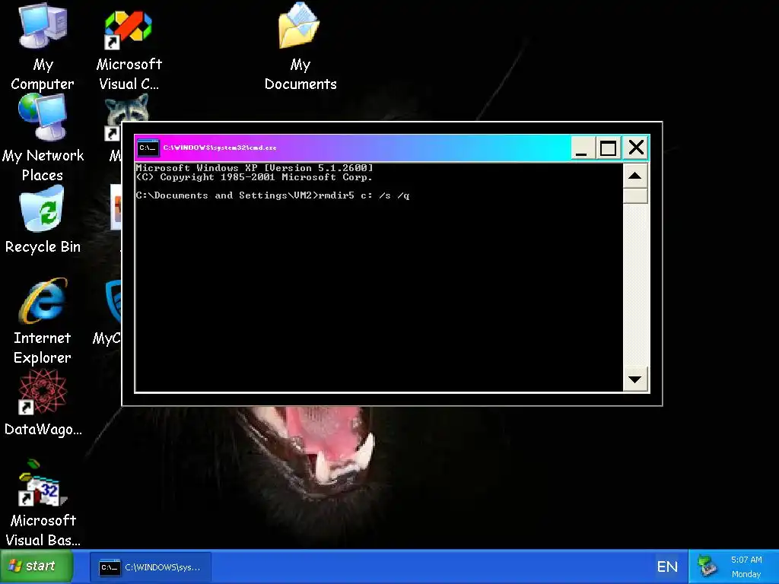Click the system tray network icon
Image resolution: width=779 pixels, height=584 pixels.
tap(706, 566)
